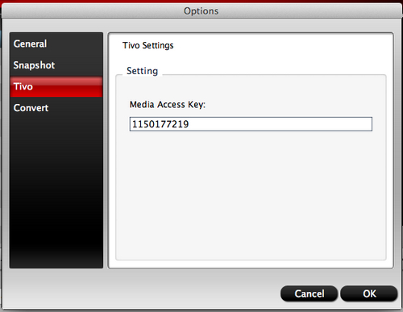Click the word Options in the title
The height and width of the screenshot is (312, 403).
coord(201,11)
